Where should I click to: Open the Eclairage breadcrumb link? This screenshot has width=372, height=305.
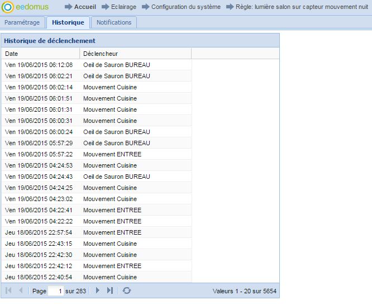click(123, 7)
